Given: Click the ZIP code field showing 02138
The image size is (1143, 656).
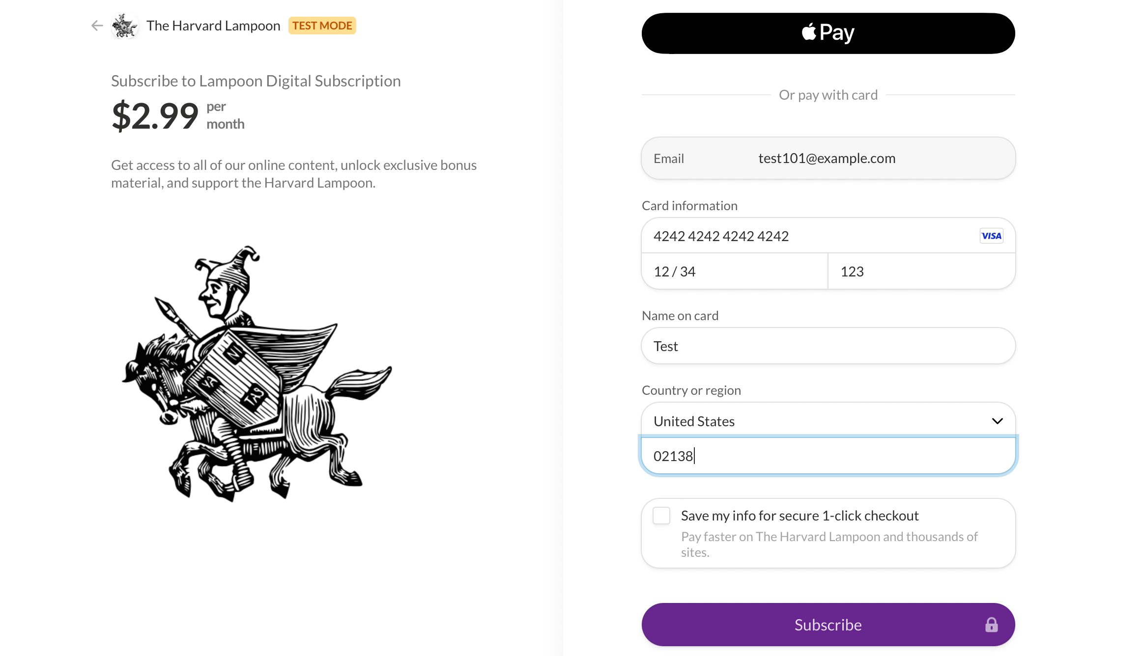Looking at the screenshot, I should pyautogui.click(x=828, y=456).
